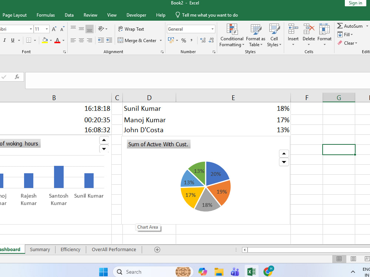This screenshot has height=277, width=370.
Task: Increase the indent
Action: click(109, 40)
